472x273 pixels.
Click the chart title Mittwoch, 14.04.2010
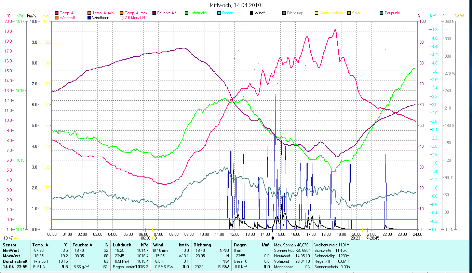pyautogui.click(x=235, y=5)
